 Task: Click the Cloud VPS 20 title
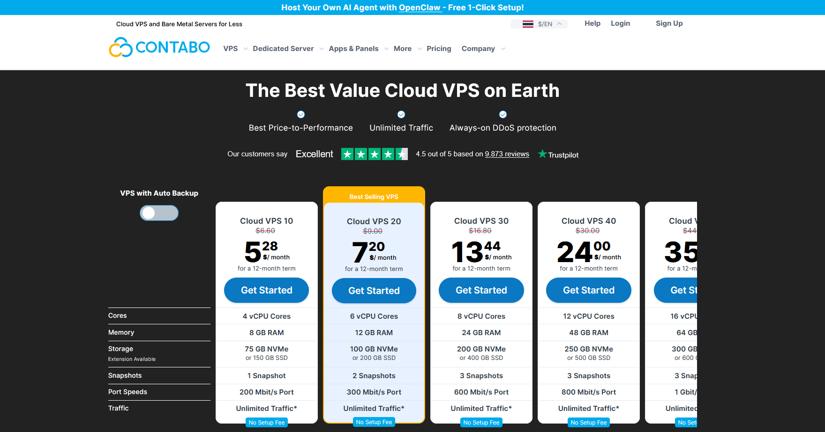click(374, 221)
